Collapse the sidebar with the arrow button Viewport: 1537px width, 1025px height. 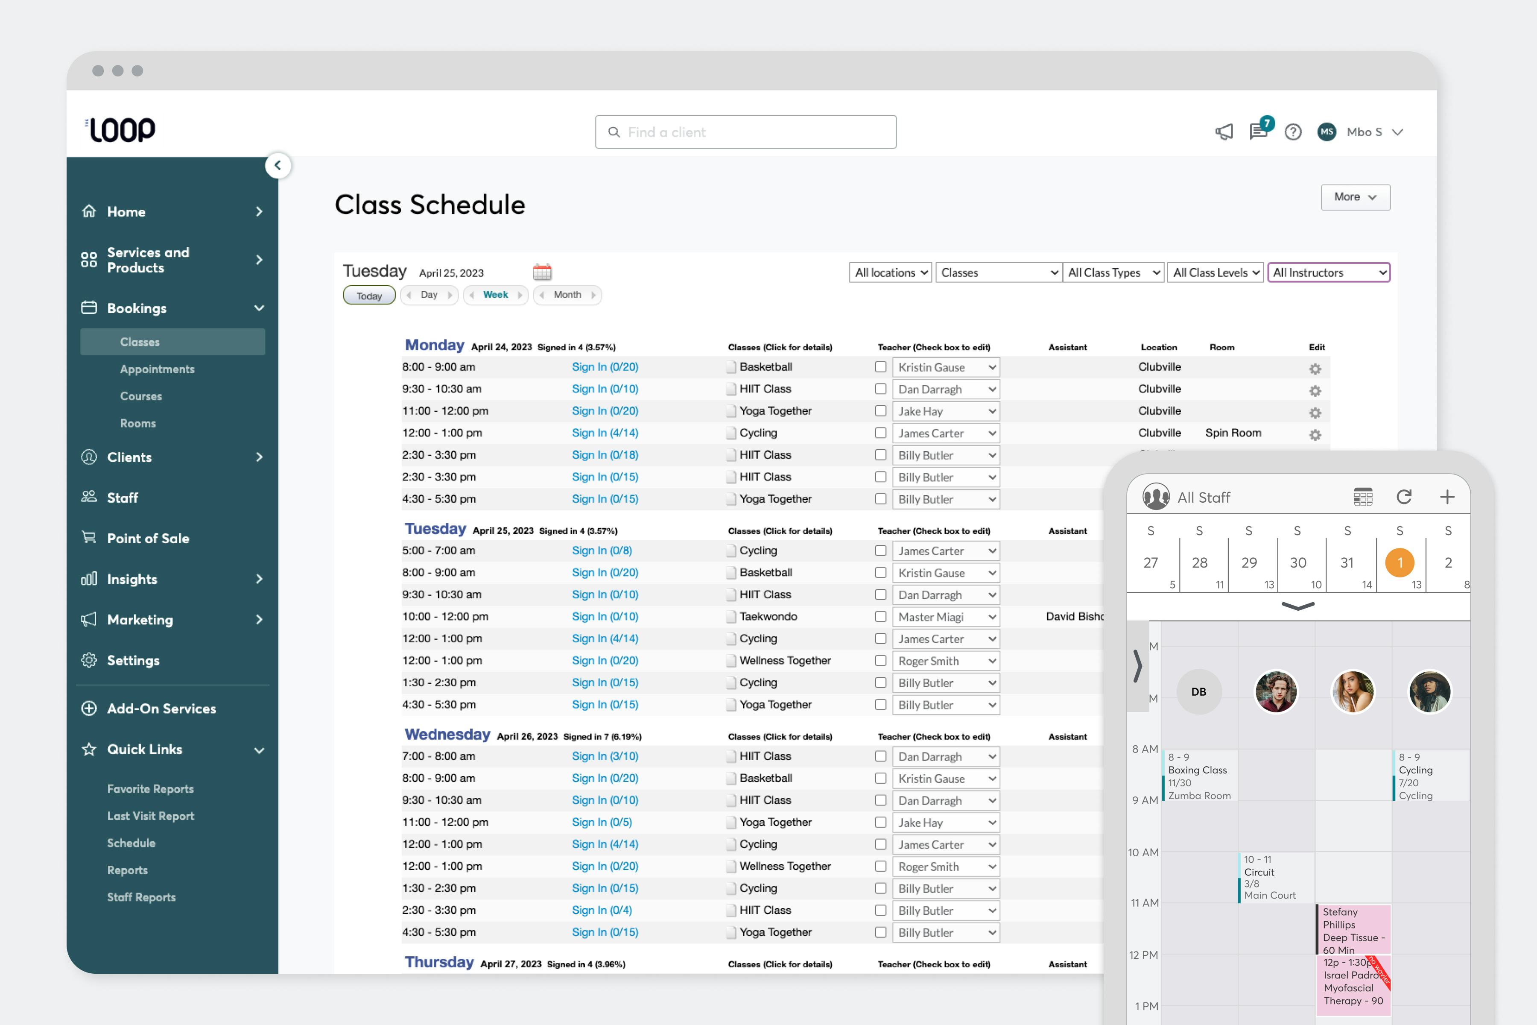click(278, 165)
